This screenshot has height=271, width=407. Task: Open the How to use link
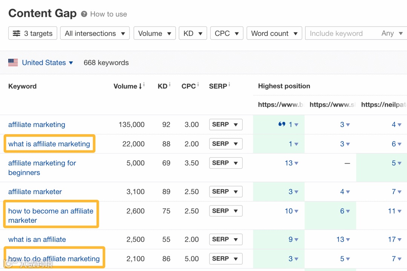[x=109, y=14]
